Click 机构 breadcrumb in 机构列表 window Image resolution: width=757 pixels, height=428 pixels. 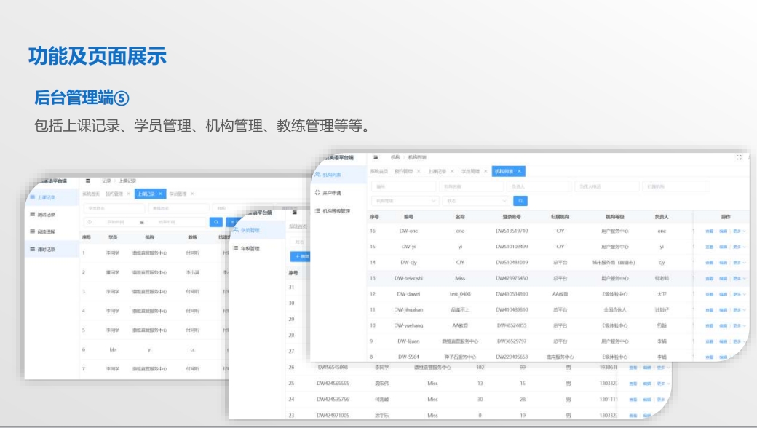coord(395,157)
